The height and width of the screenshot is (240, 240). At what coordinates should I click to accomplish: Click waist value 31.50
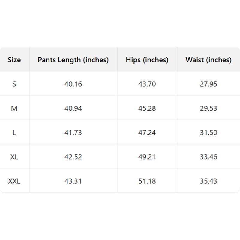coord(208,133)
